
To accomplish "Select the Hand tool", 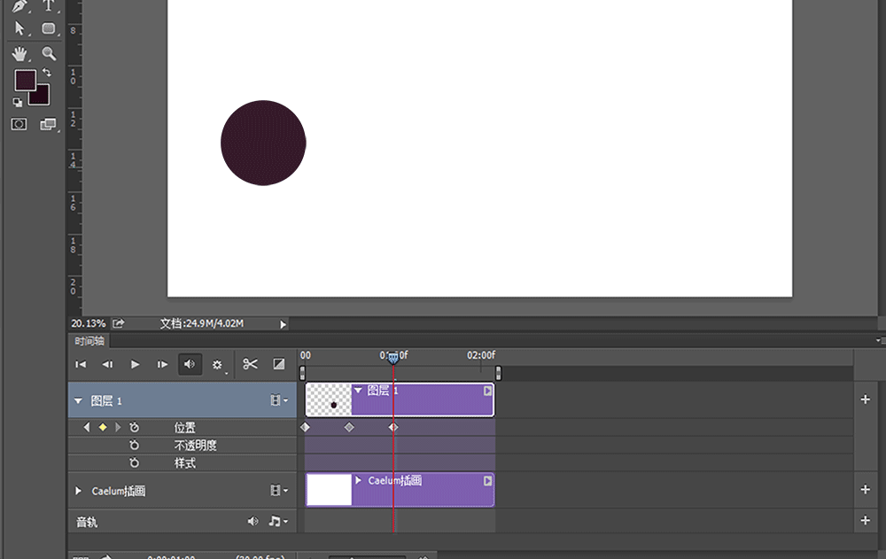I will pyautogui.click(x=20, y=53).
